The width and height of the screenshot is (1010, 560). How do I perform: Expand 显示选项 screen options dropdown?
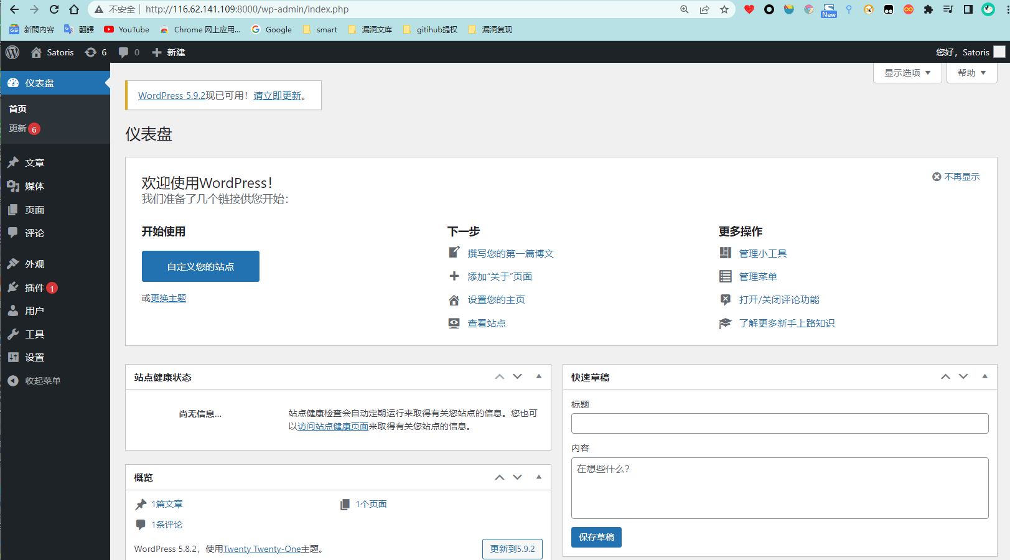907,73
